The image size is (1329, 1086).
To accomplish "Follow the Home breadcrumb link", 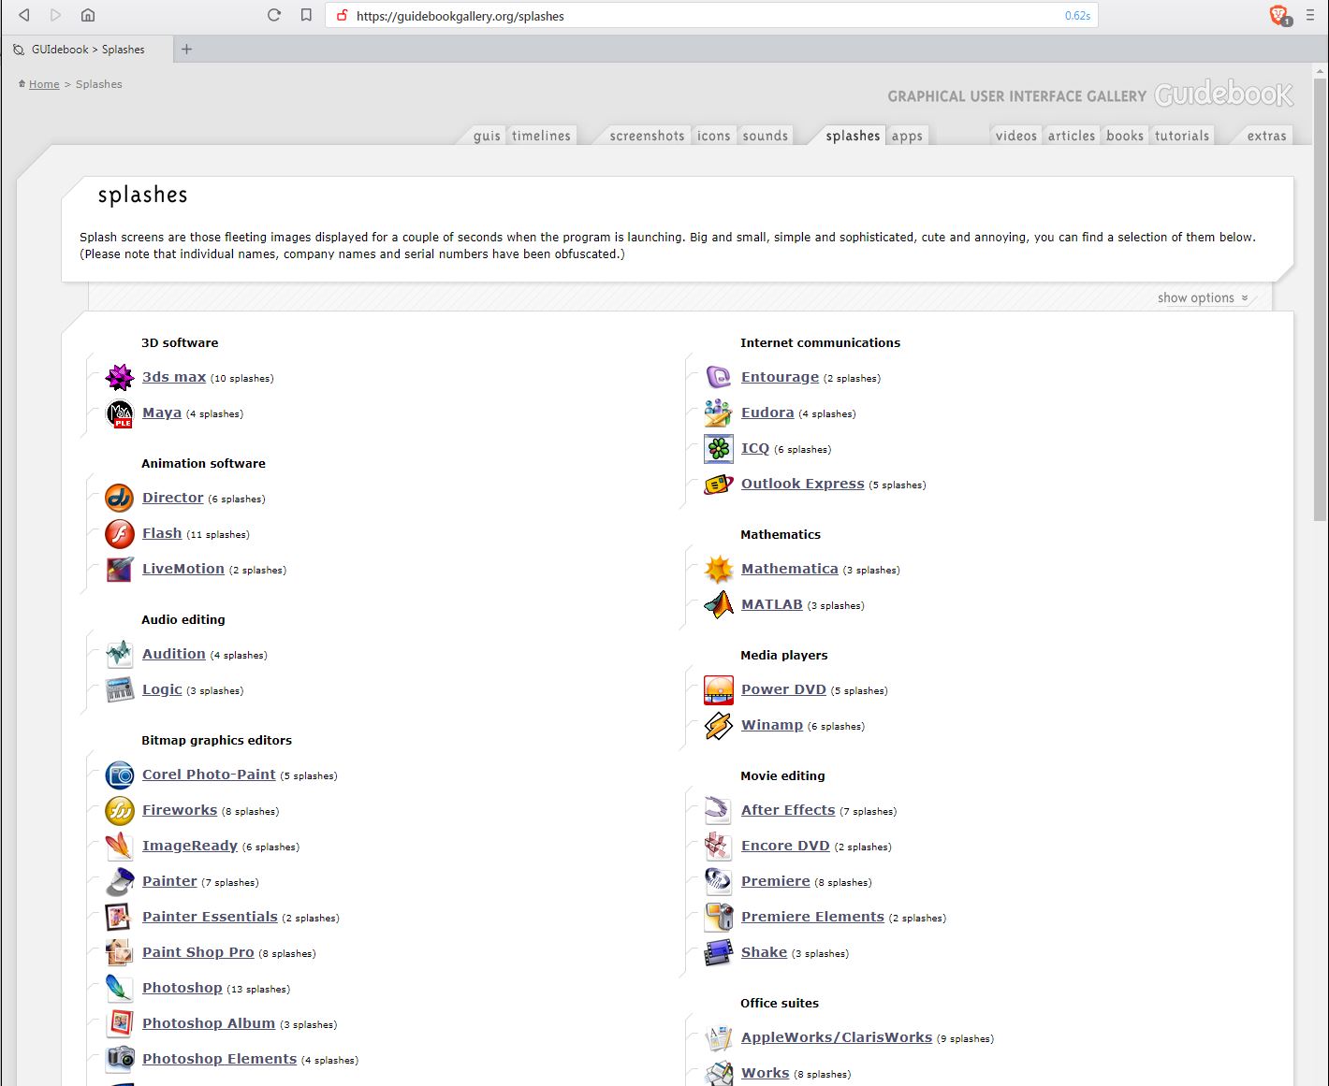I will [x=44, y=84].
